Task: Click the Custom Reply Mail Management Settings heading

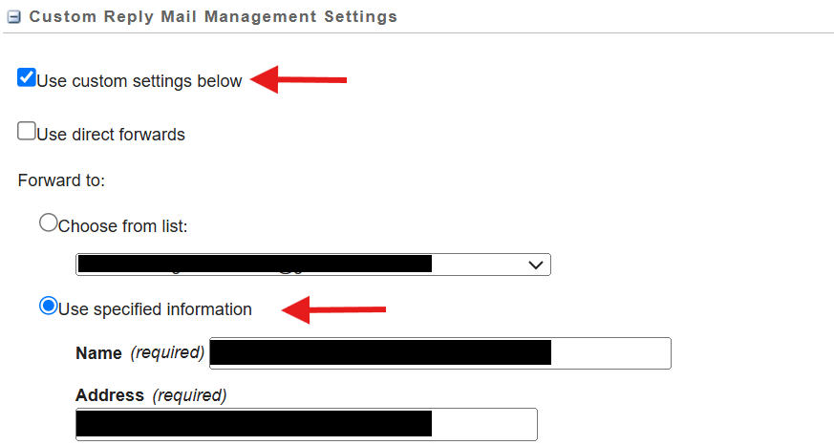Action: tap(213, 16)
